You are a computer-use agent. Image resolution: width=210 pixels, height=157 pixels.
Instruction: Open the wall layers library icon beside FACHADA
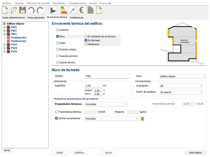(x=142, y=119)
